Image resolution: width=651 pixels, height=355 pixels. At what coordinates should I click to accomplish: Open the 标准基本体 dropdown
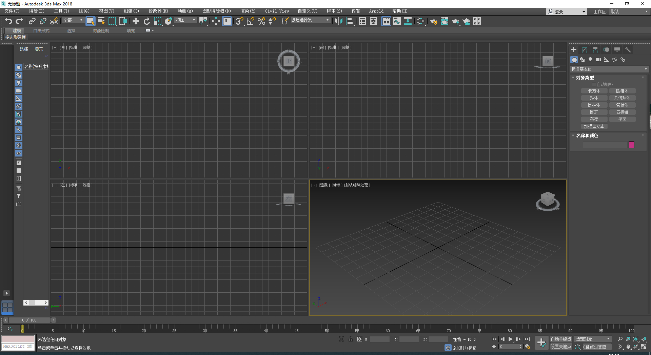[609, 69]
